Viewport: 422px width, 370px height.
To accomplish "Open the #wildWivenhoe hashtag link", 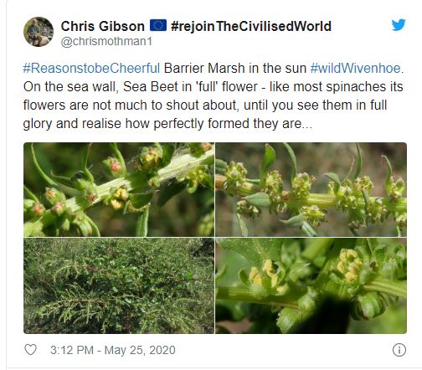I will point(355,68).
